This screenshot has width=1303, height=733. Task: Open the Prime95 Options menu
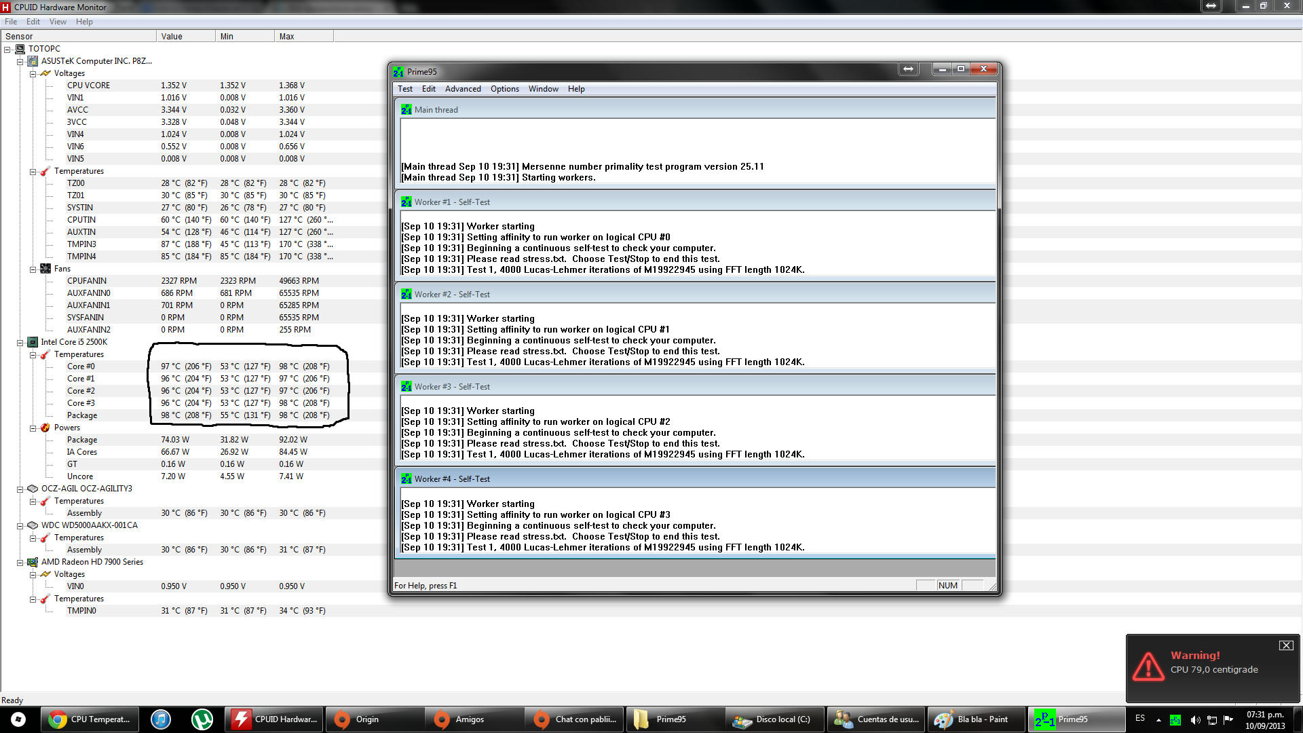pos(505,89)
